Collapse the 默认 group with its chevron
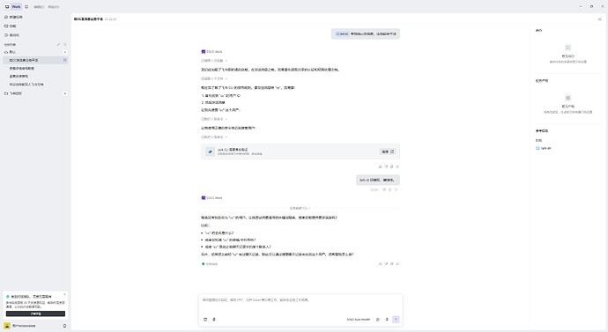 [64, 52]
